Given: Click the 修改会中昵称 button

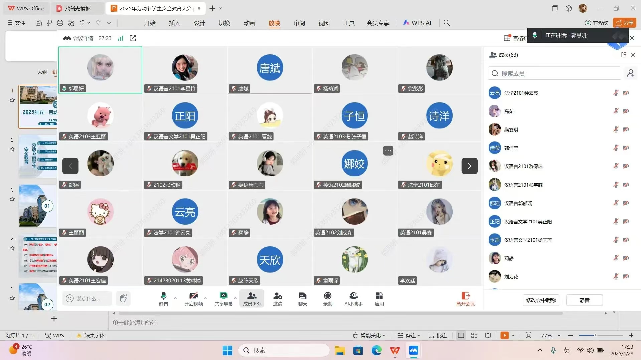Looking at the screenshot, I should click(x=541, y=300).
